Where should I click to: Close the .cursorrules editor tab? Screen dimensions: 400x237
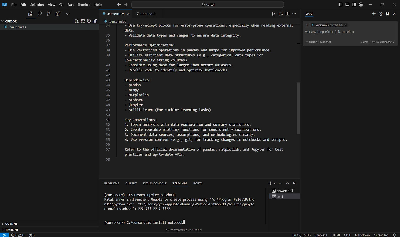coord(128,14)
